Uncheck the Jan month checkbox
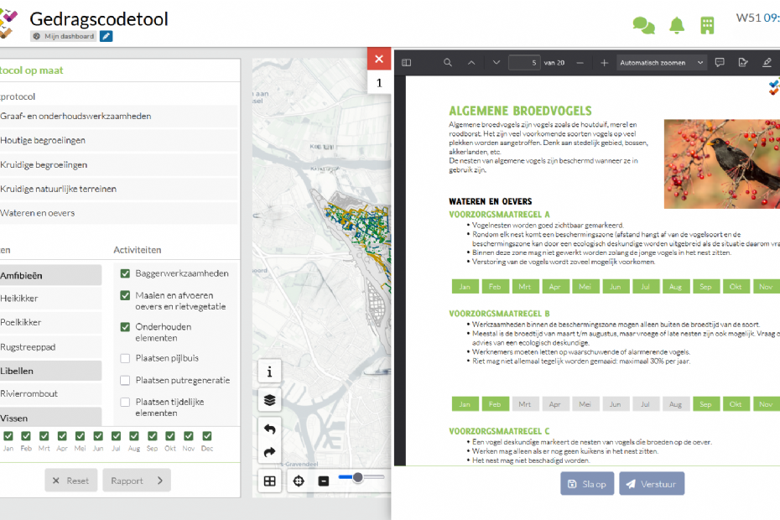The width and height of the screenshot is (780, 520). coord(8,436)
